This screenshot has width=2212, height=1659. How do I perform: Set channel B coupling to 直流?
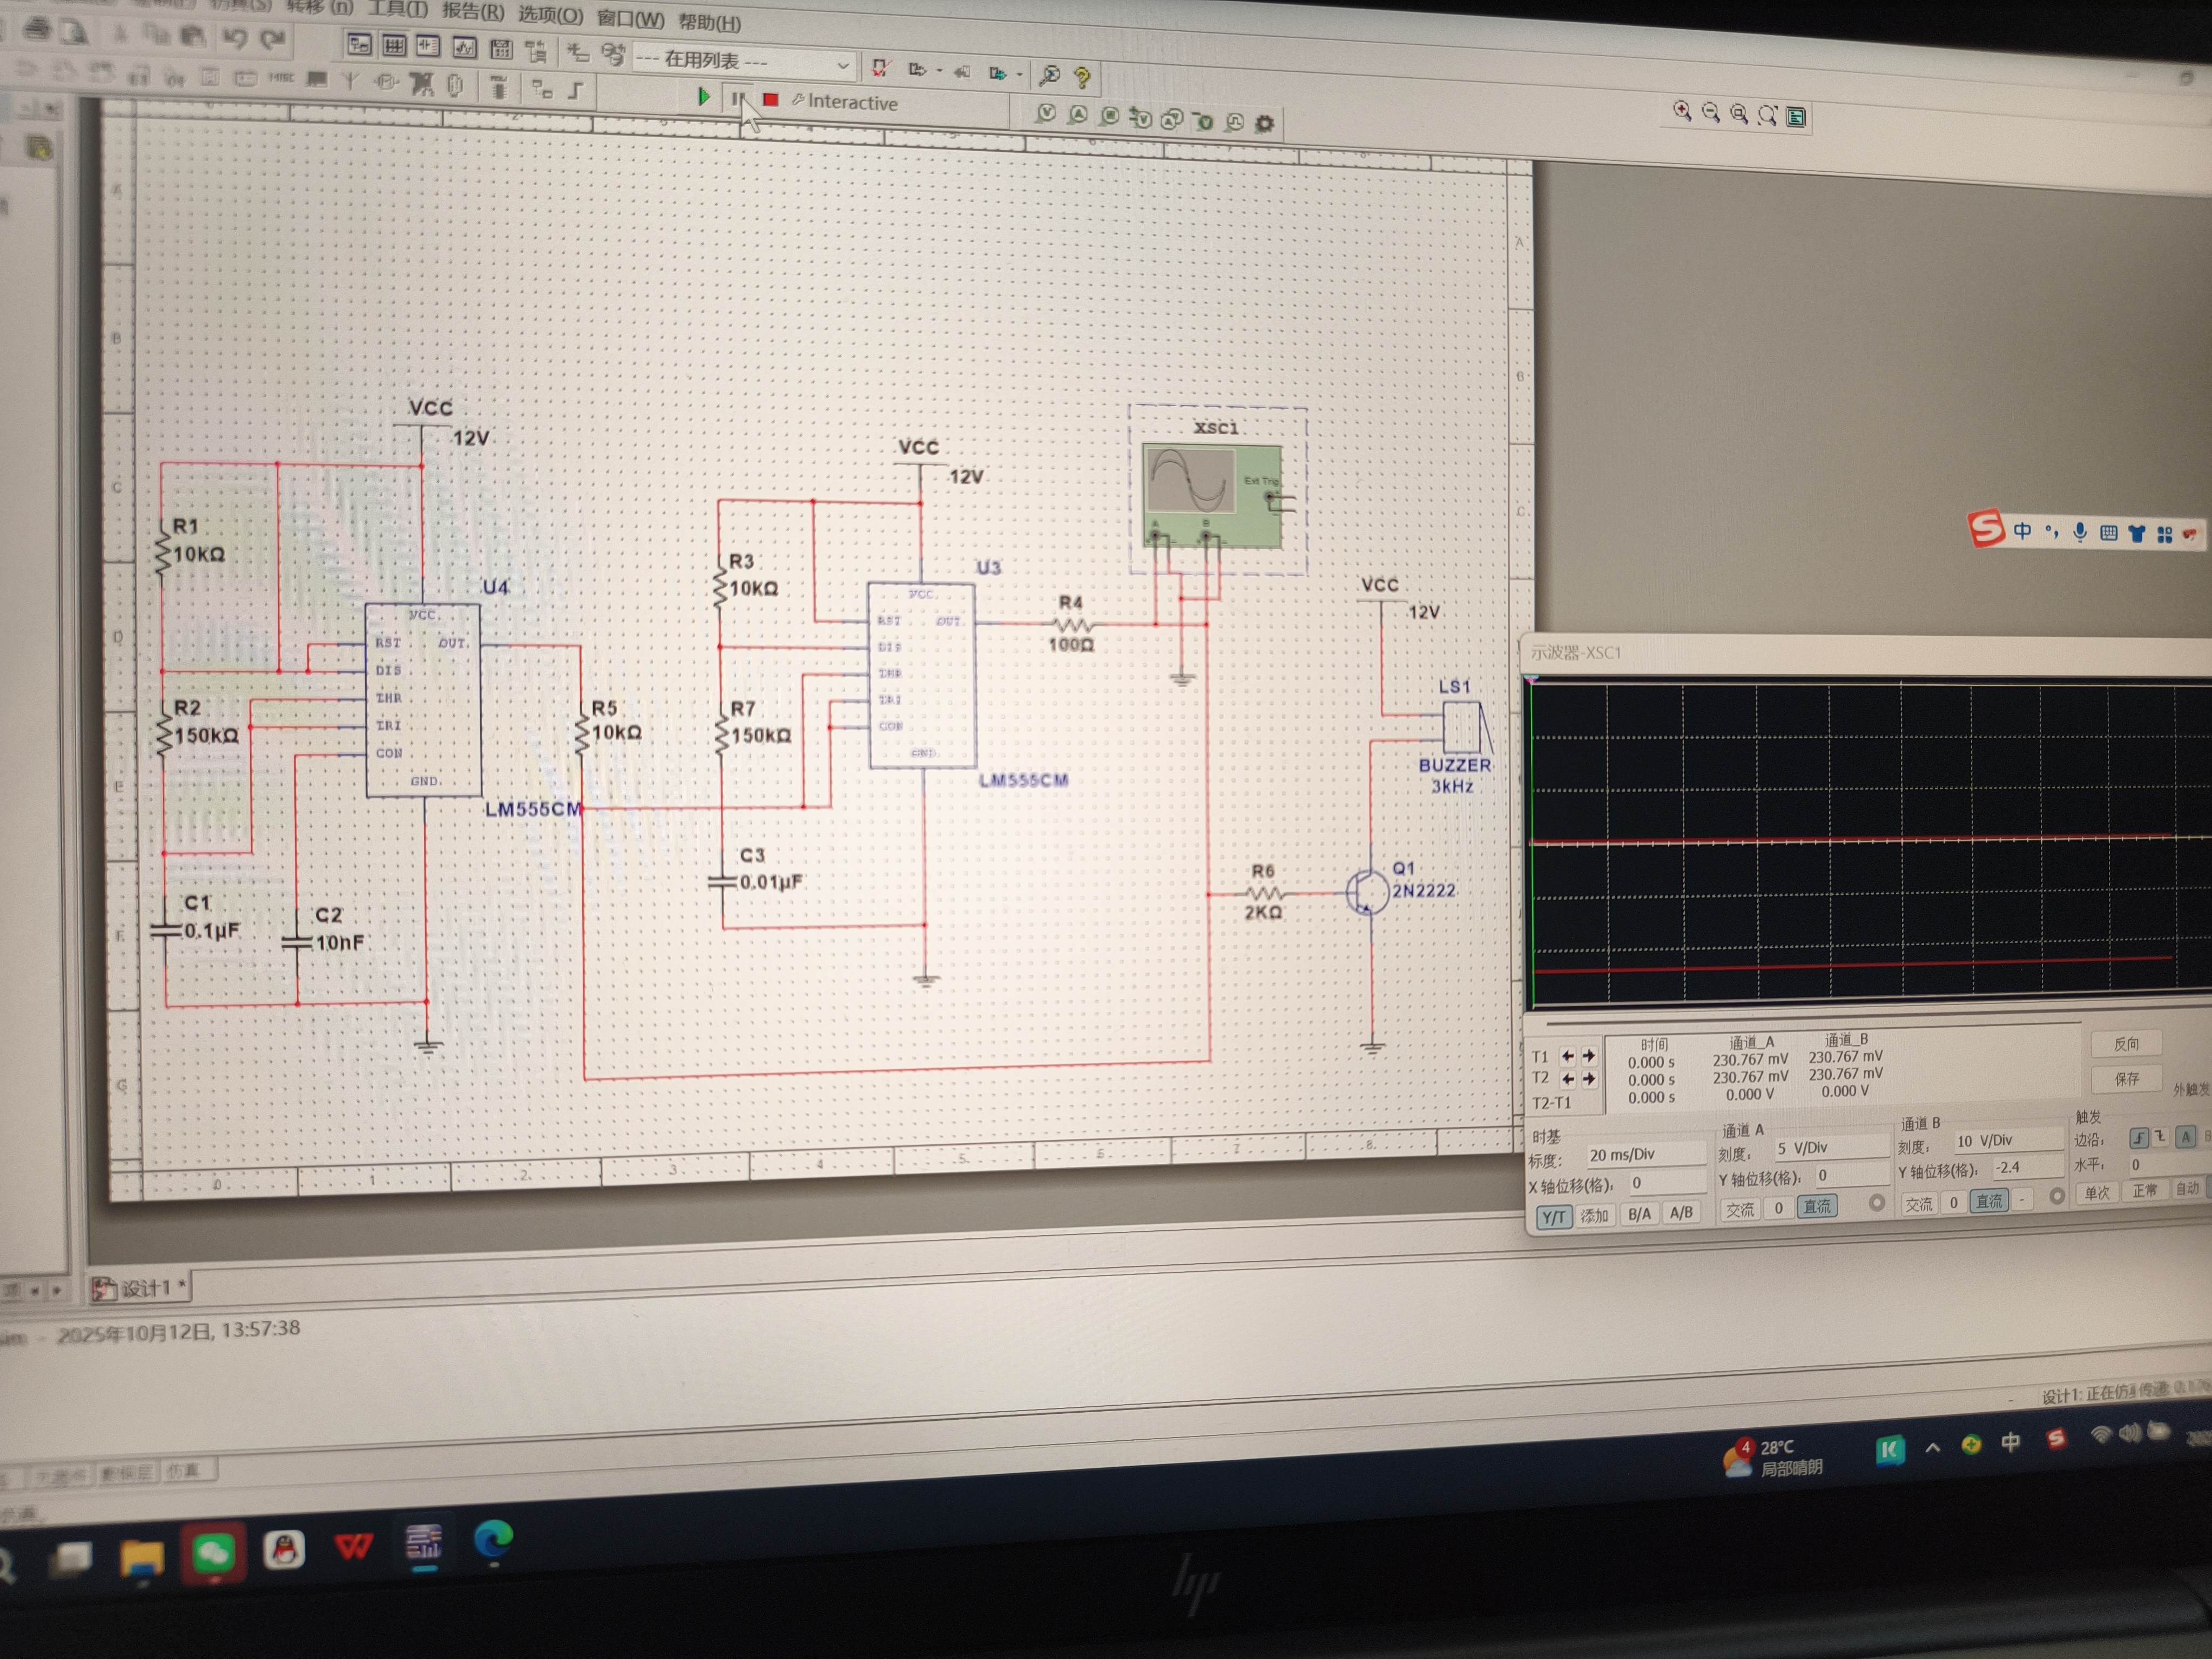1989,1201
